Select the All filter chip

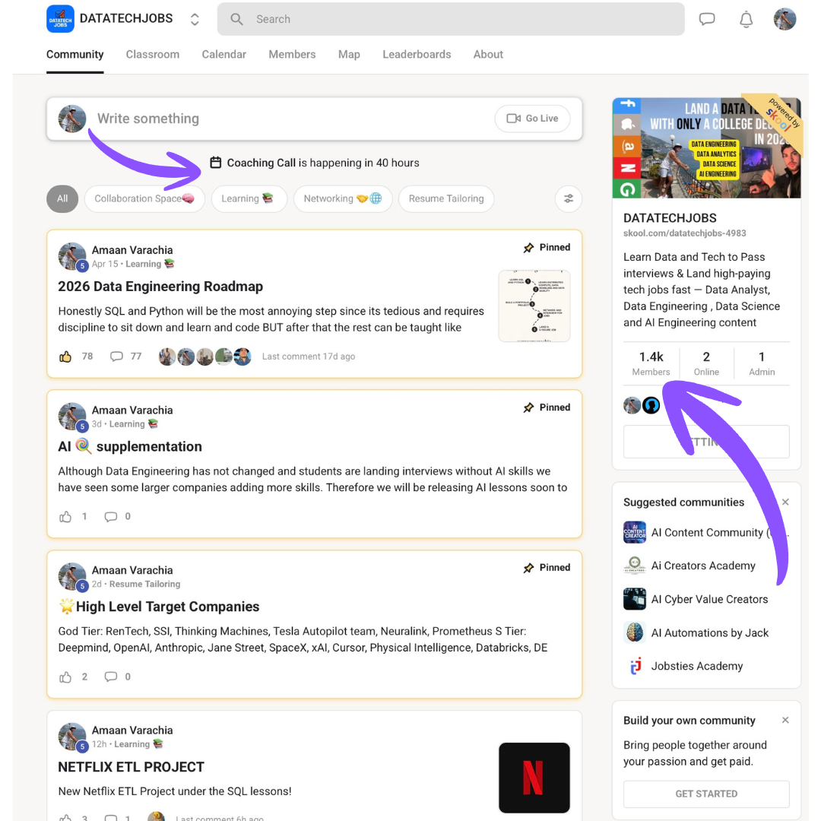coord(62,199)
